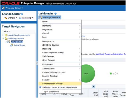
Task: Click the blue arrow go button
Action: tap(94, 86)
